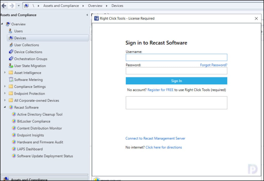Click the Assets and Compliance workspace button
Screen dimensions: 264x181
pyautogui.click(x=44, y=178)
